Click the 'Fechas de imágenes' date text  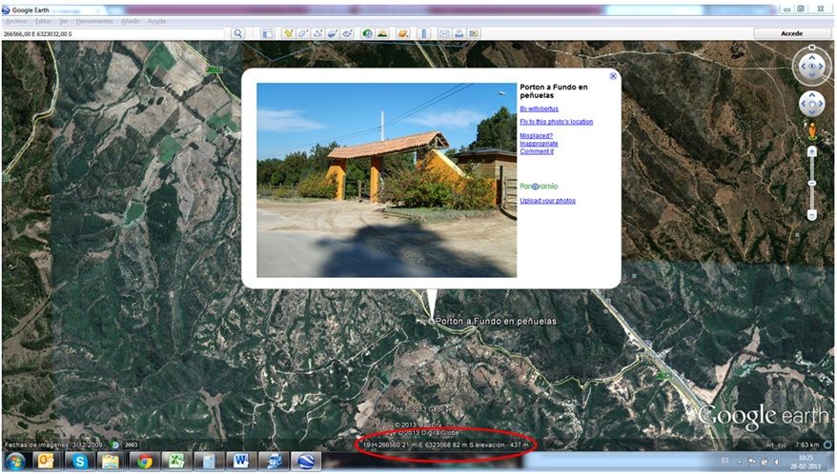tap(53, 444)
